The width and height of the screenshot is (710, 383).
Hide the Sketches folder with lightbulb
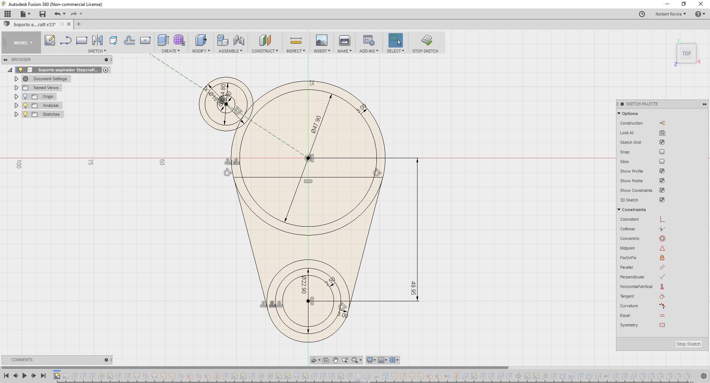[26, 114]
